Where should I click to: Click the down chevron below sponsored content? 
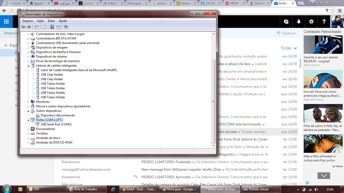click(324, 175)
